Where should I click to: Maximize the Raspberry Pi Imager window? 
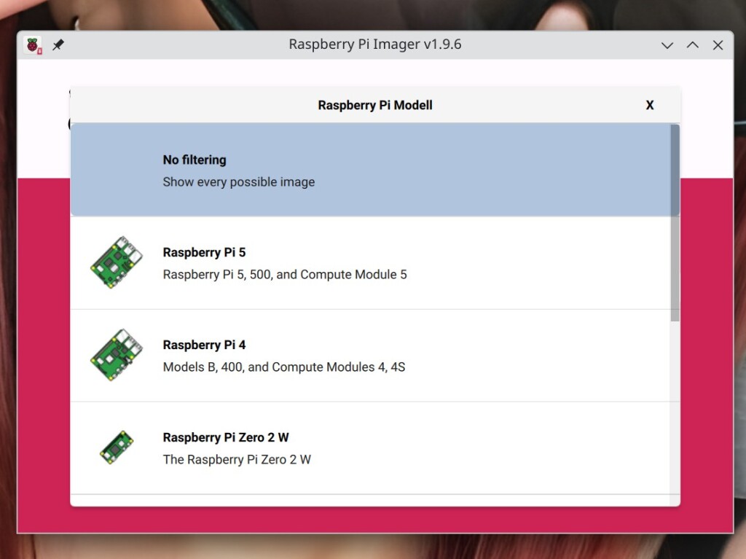click(x=693, y=45)
